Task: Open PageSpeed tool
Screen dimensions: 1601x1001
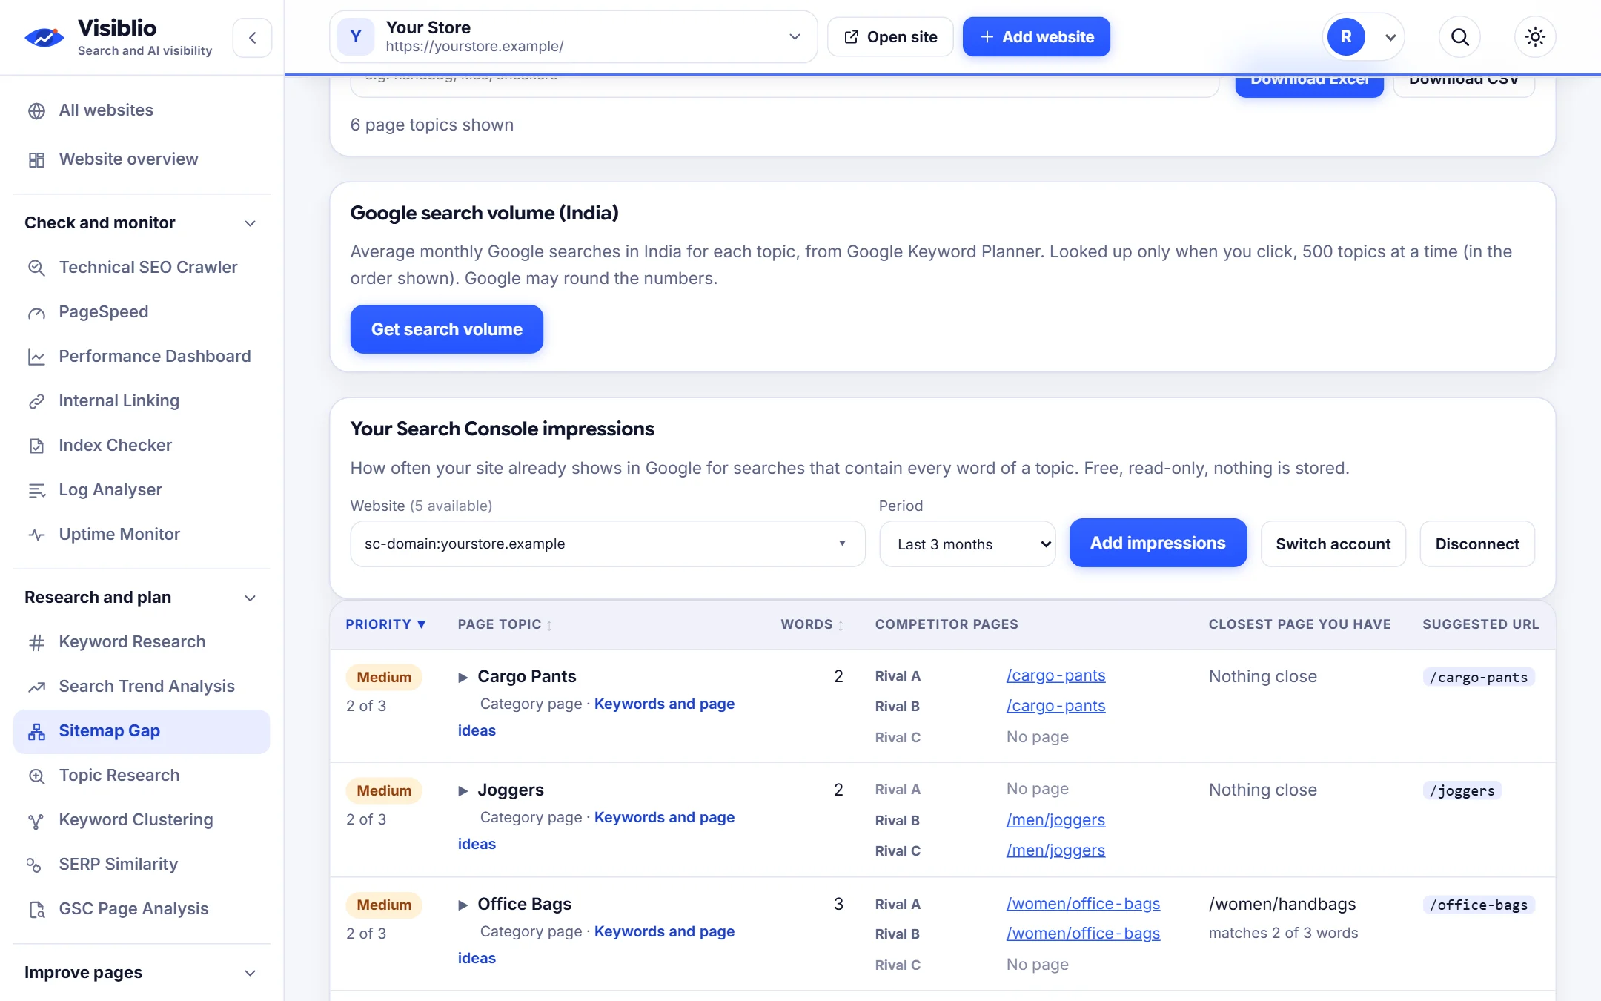Action: click(x=142, y=312)
